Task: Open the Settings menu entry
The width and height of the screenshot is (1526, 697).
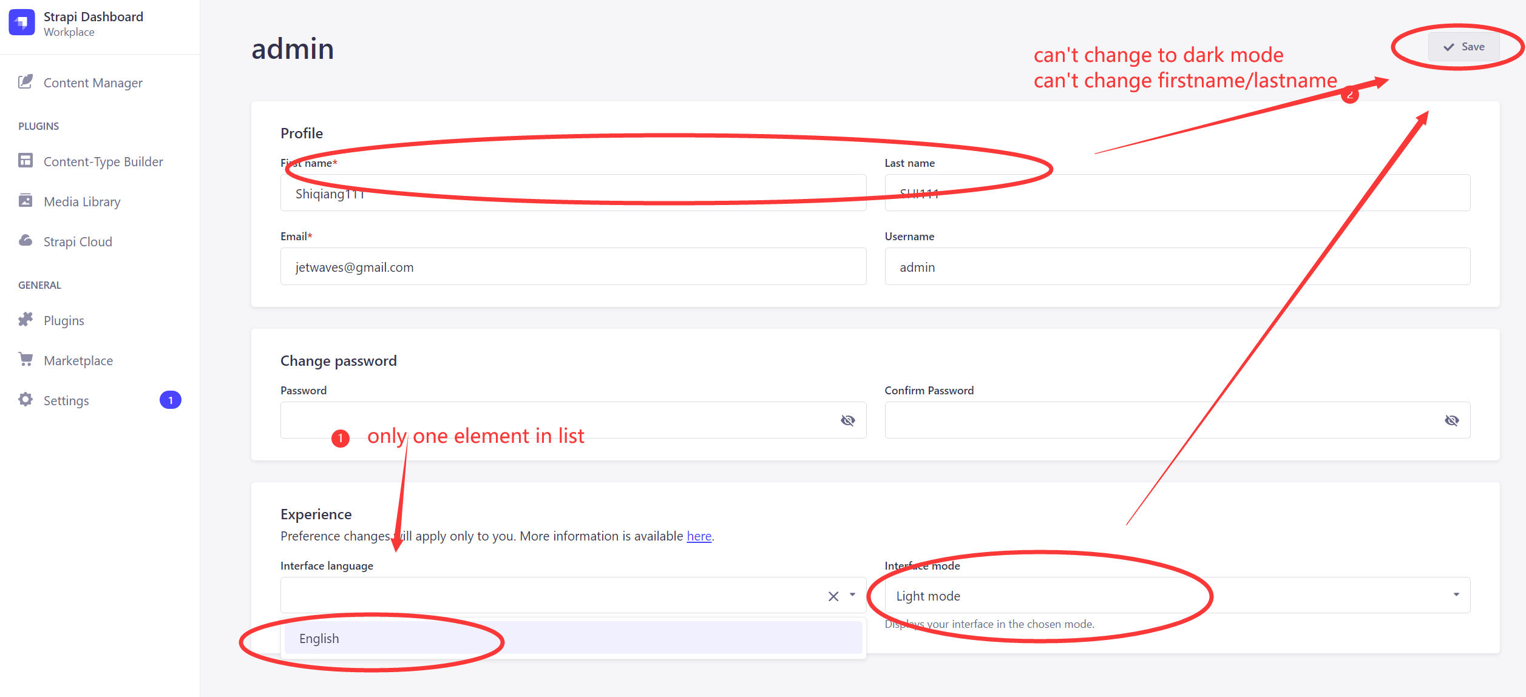Action: click(x=67, y=400)
